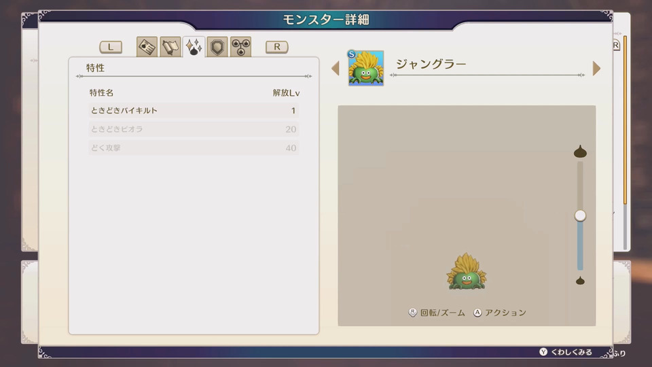Click the A アクション button hint
Screen dimensions: 652x367
point(500,313)
